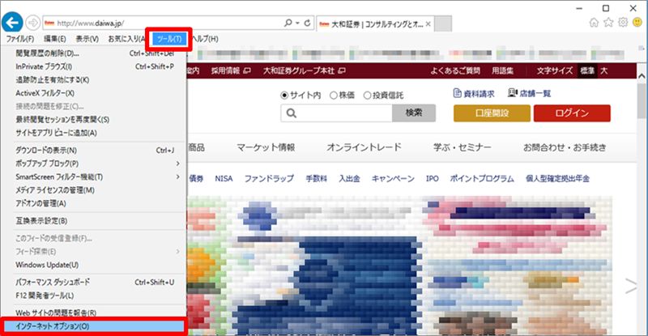Click the 口座開設 button
Viewport: 648px width, 336px height.
click(492, 113)
